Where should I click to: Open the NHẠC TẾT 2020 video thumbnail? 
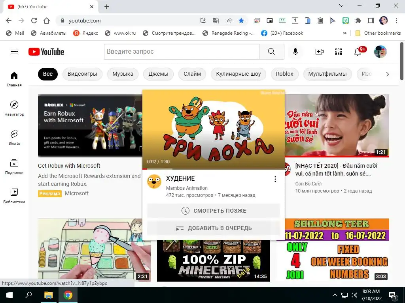coord(337,125)
